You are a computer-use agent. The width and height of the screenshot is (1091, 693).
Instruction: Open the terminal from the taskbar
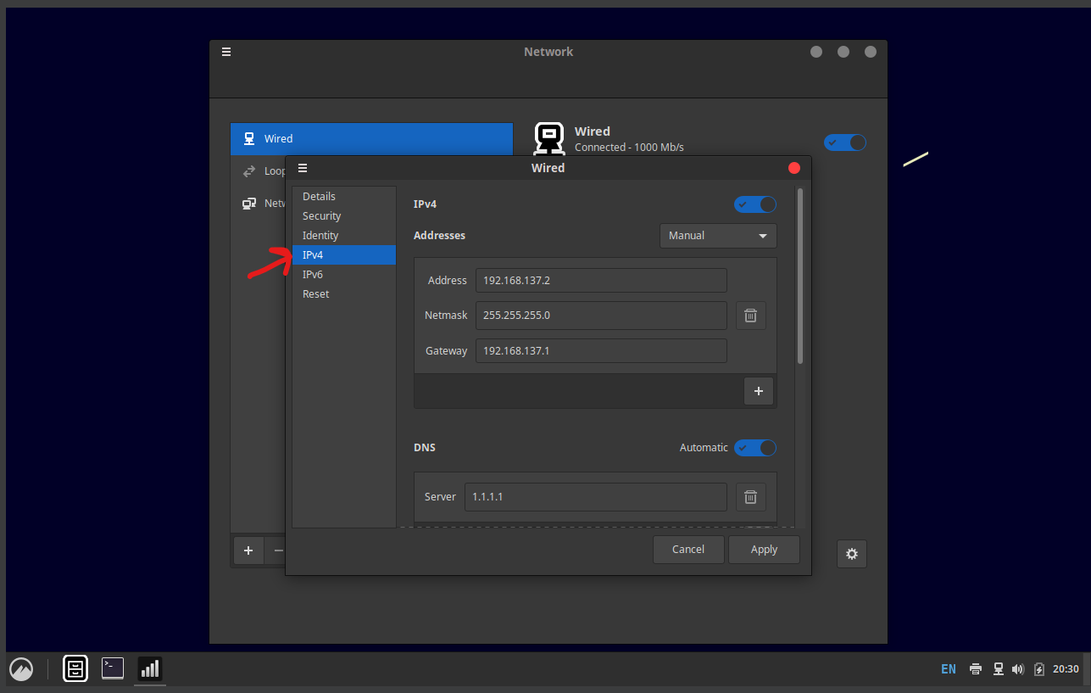pyautogui.click(x=113, y=668)
